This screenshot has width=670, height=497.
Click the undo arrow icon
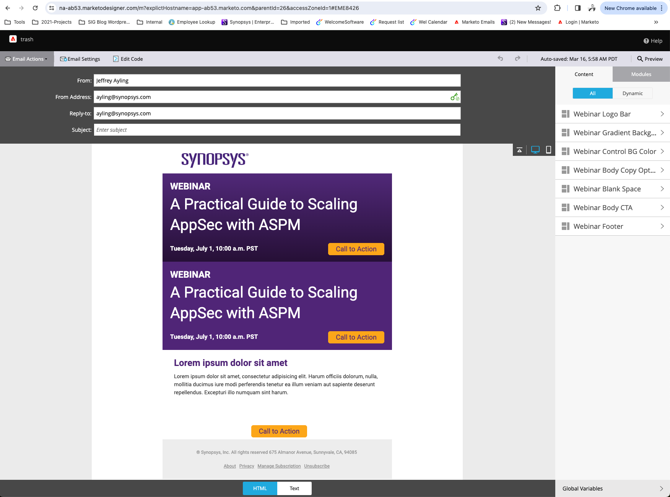500,58
